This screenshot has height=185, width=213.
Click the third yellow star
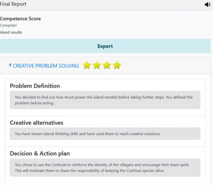pos(107,65)
